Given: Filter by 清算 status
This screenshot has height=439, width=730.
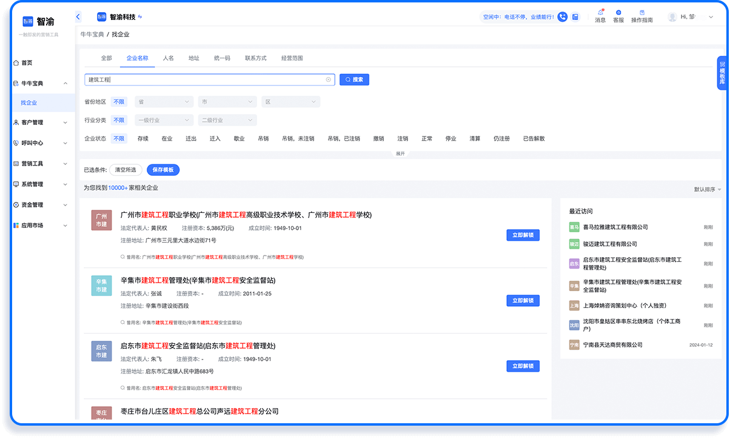Looking at the screenshot, I should pyautogui.click(x=475, y=138).
